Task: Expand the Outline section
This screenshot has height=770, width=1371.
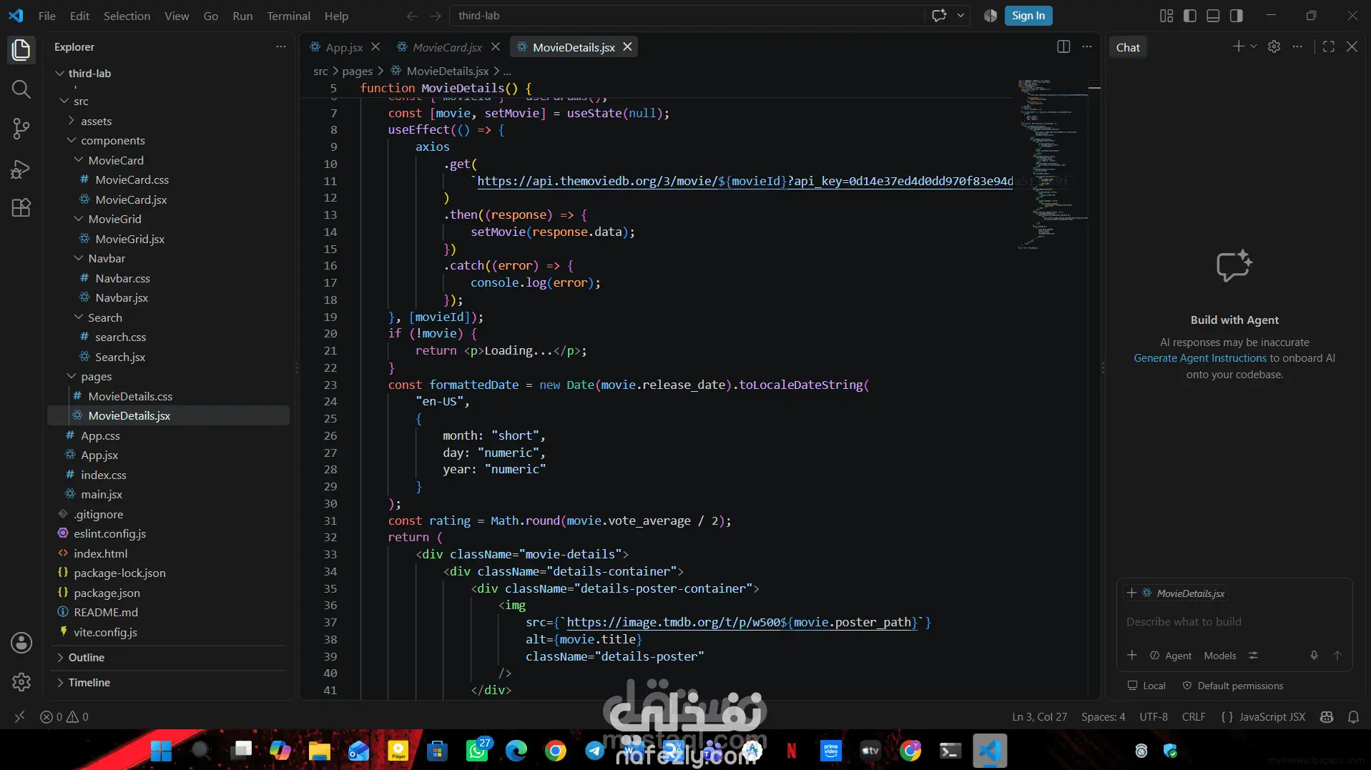Action: point(86,658)
